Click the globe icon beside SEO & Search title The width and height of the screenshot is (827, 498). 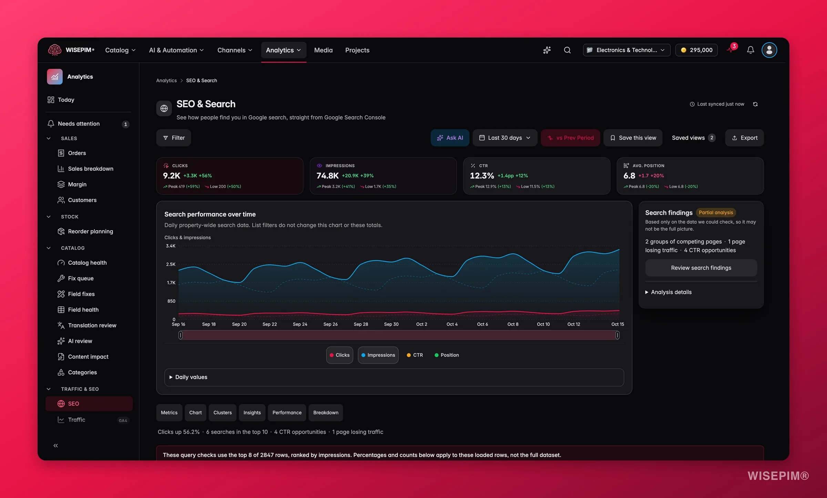(164, 109)
